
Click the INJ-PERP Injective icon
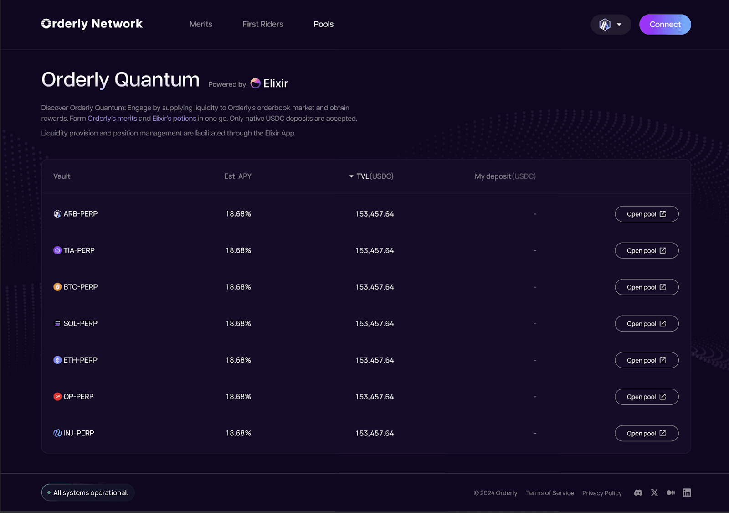[x=57, y=433]
